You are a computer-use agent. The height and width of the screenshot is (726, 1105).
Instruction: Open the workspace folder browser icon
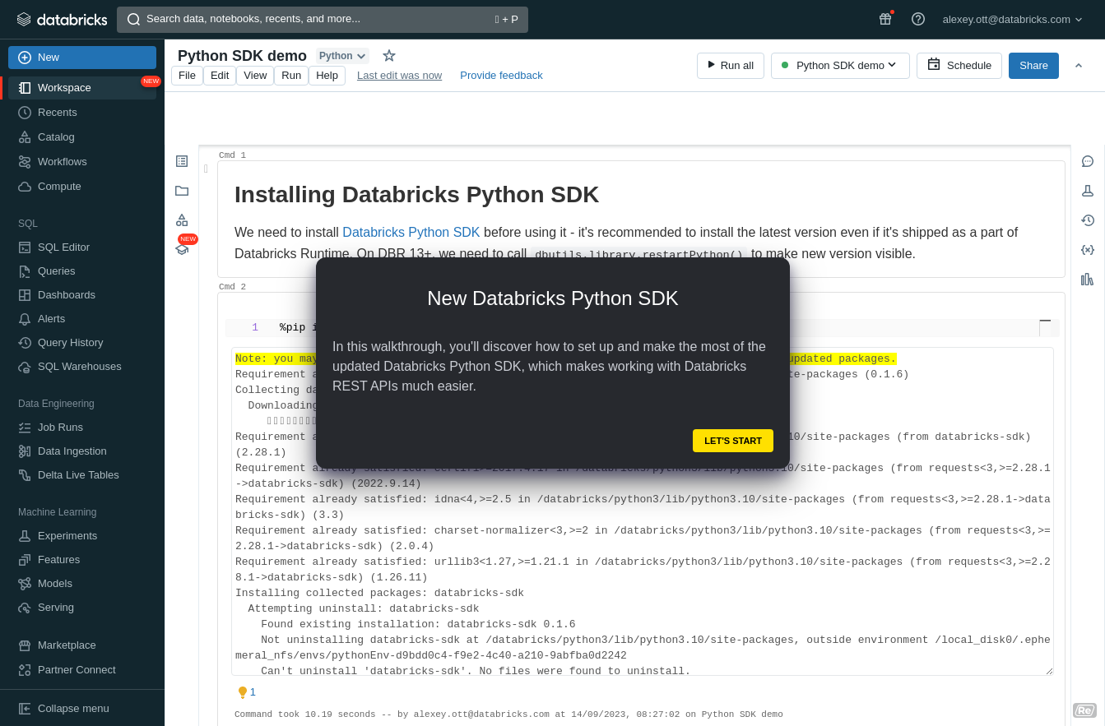(182, 191)
